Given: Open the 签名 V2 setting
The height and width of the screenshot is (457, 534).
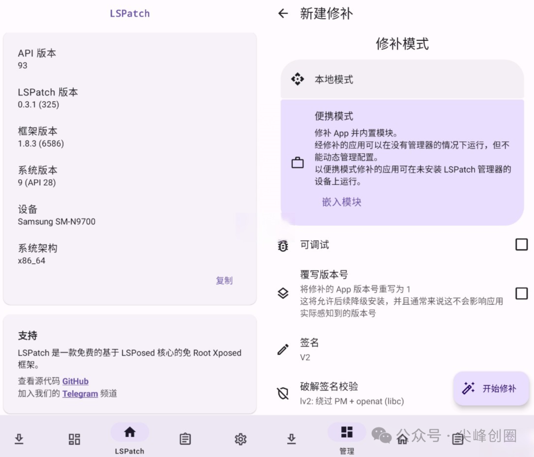Looking at the screenshot, I should [x=402, y=349].
